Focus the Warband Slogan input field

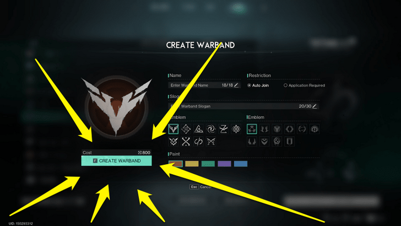pos(243,106)
